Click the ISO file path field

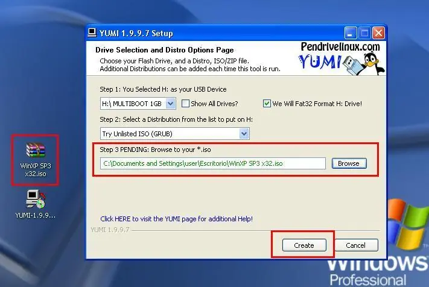click(x=212, y=163)
